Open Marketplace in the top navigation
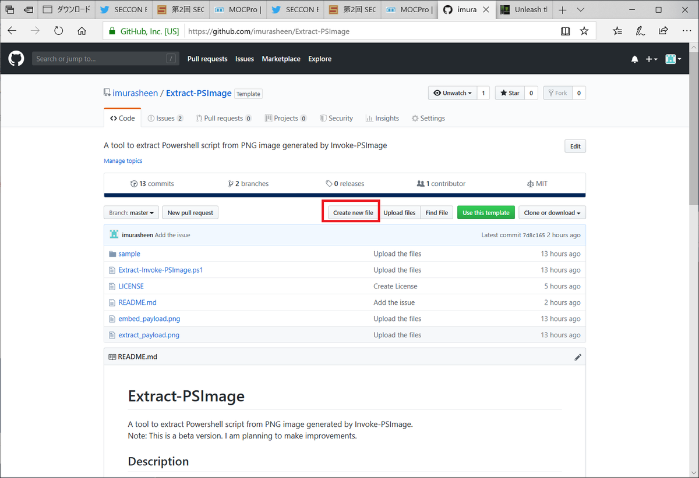Screen dimensions: 699x478 281,59
